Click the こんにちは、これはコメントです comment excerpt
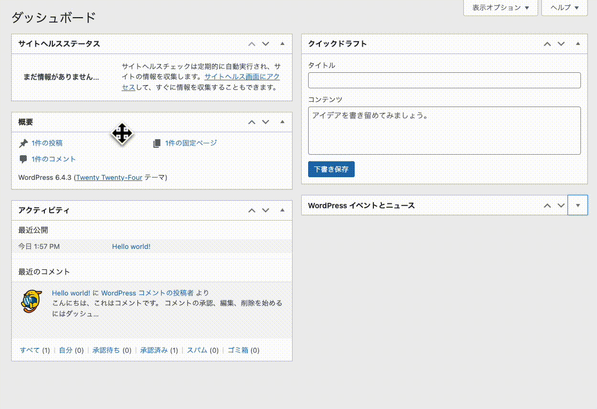Viewport: 597px width, 409px height. click(x=167, y=308)
